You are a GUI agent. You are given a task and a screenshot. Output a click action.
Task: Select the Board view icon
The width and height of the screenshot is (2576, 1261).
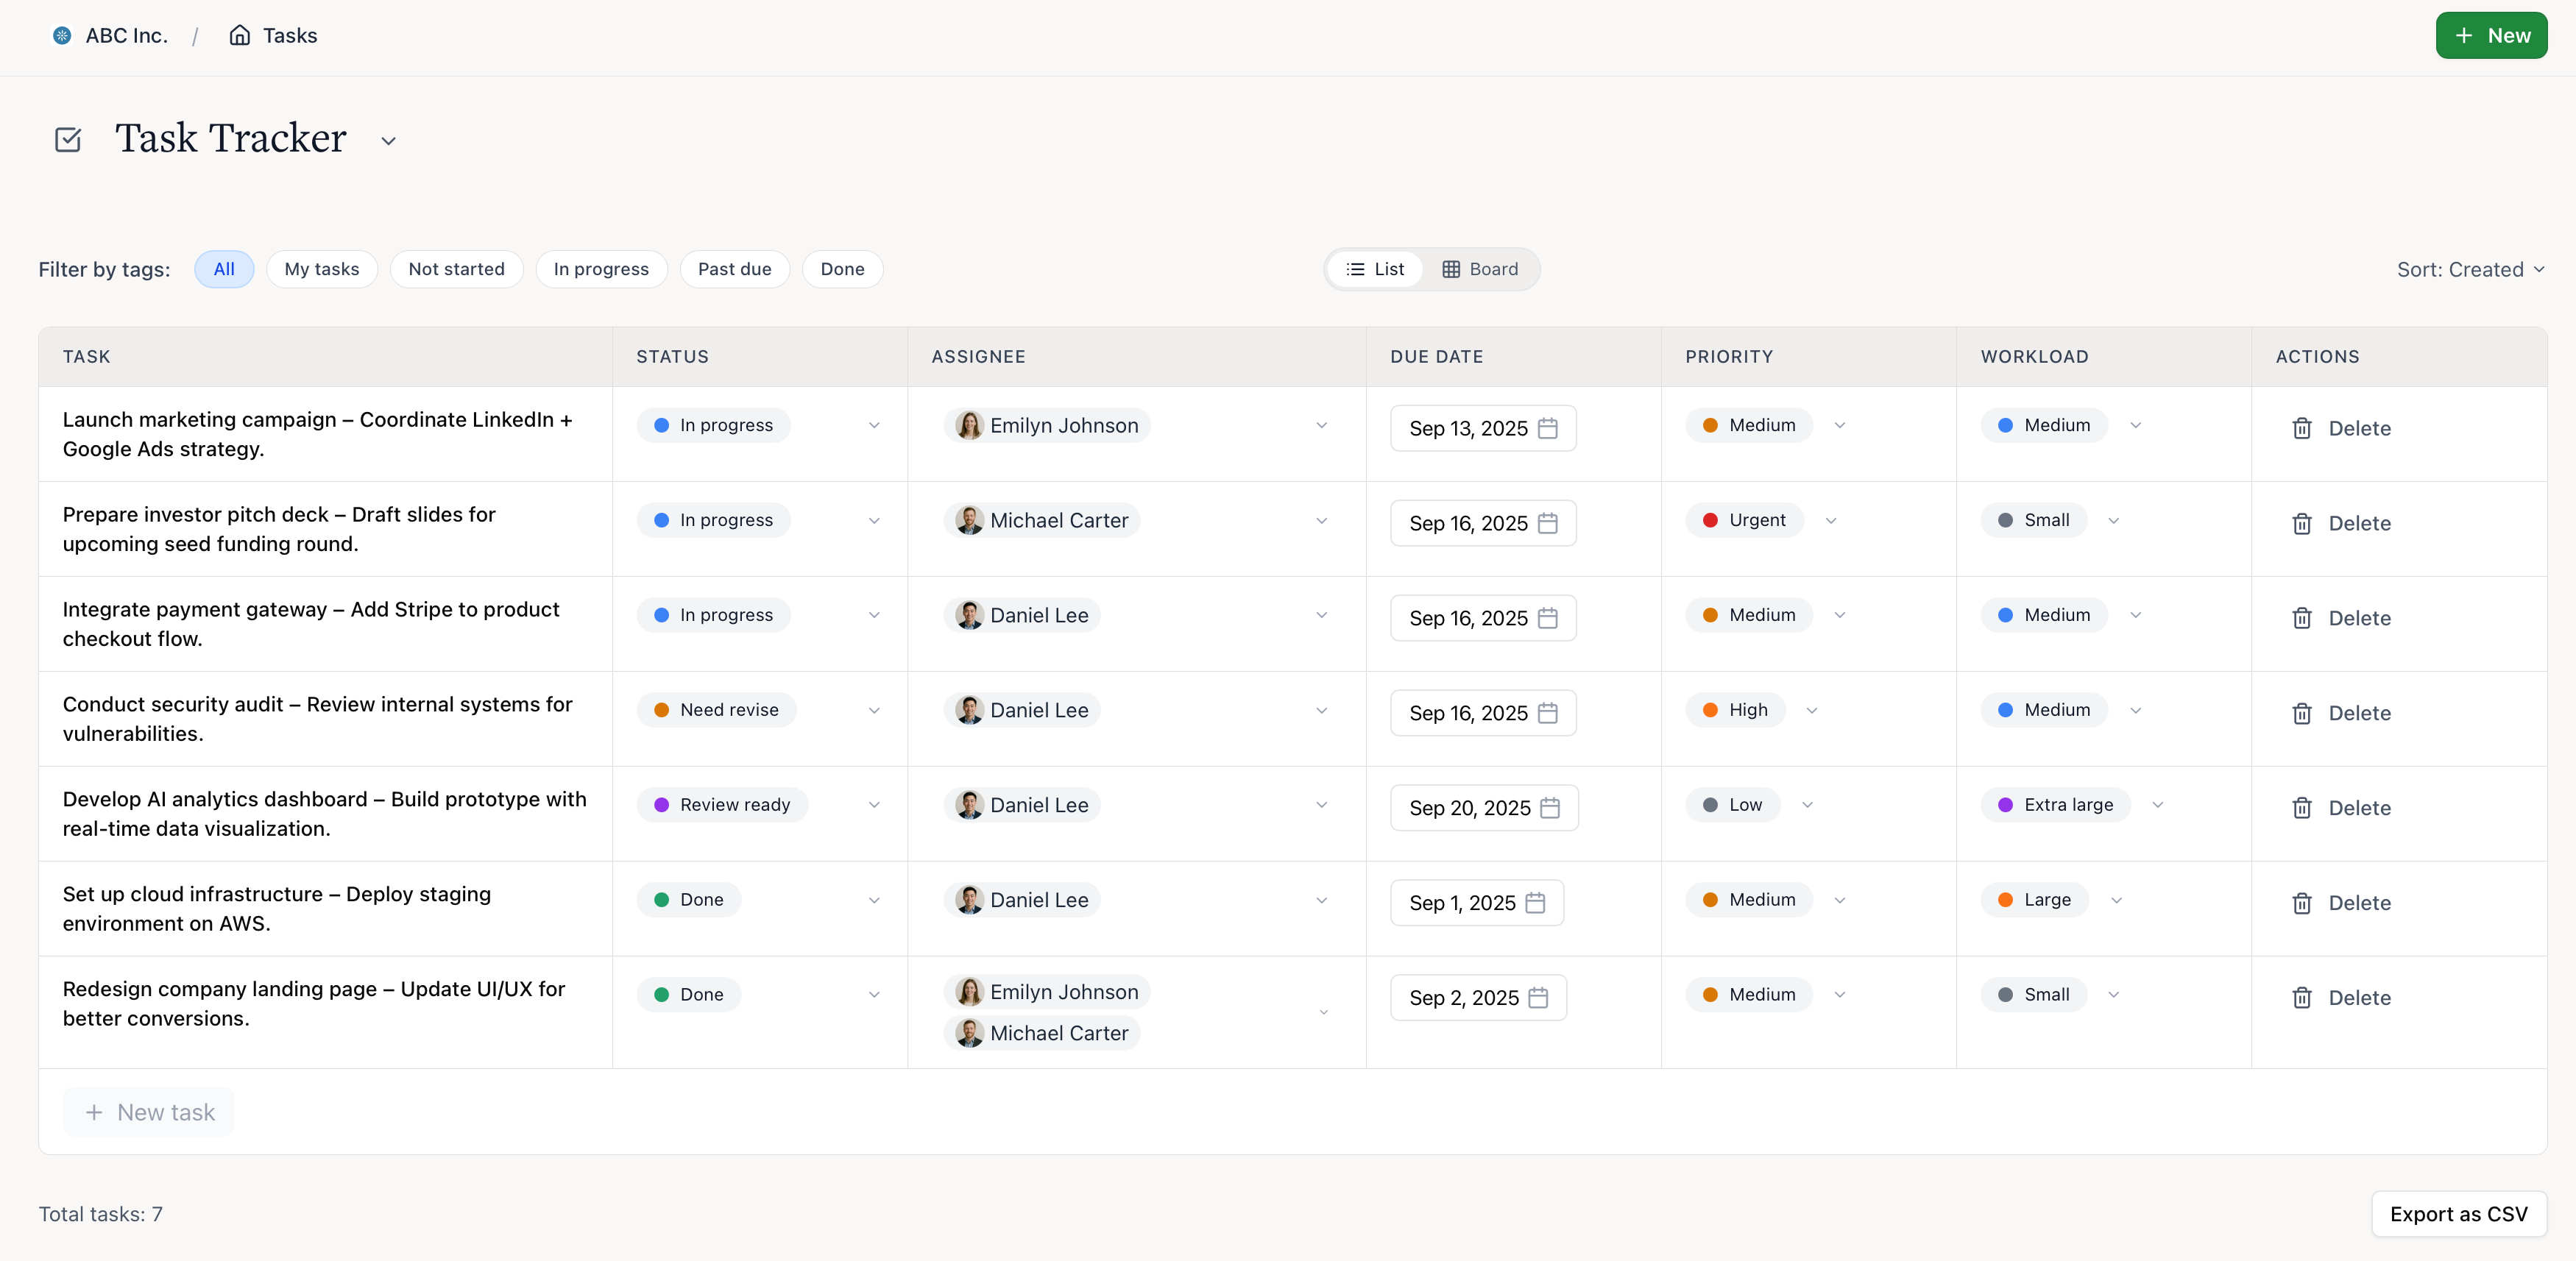click(1452, 269)
